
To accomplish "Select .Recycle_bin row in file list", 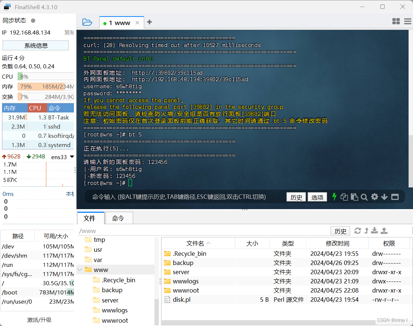I will (x=286, y=254).
